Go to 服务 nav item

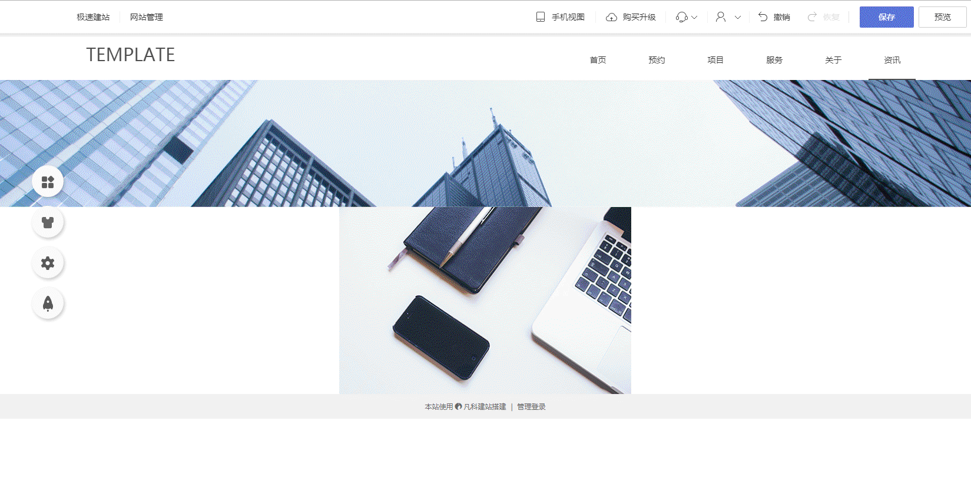point(774,60)
